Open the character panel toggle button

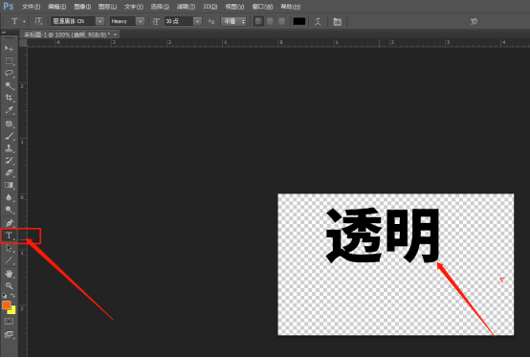pos(337,22)
